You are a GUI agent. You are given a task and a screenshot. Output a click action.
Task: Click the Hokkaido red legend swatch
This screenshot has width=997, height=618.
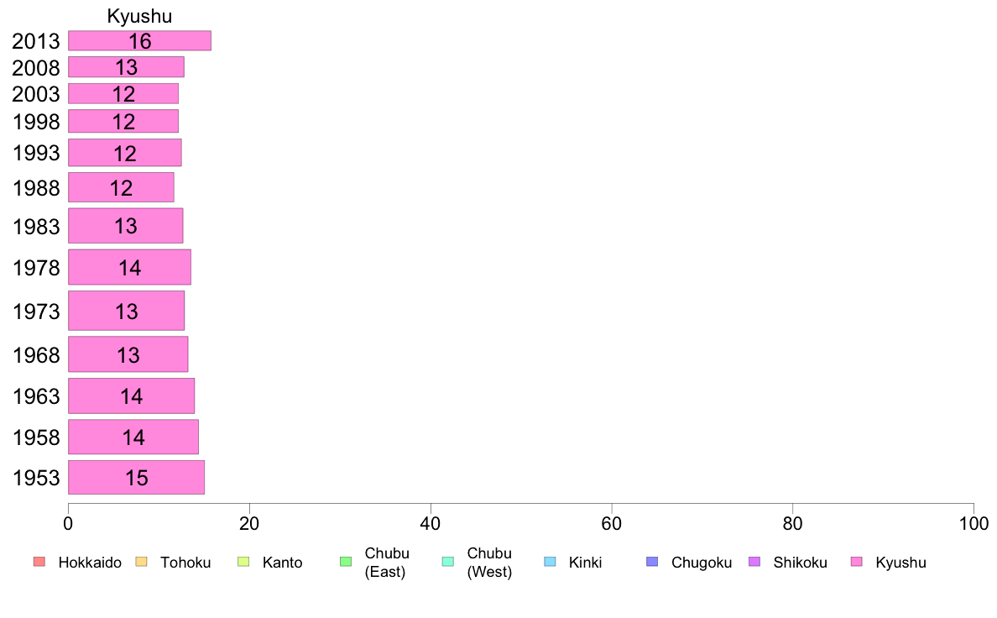point(39,562)
